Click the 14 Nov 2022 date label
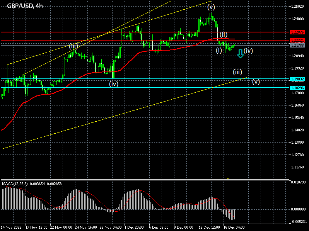Viewport: 309px width, 231px height. tap(11, 228)
